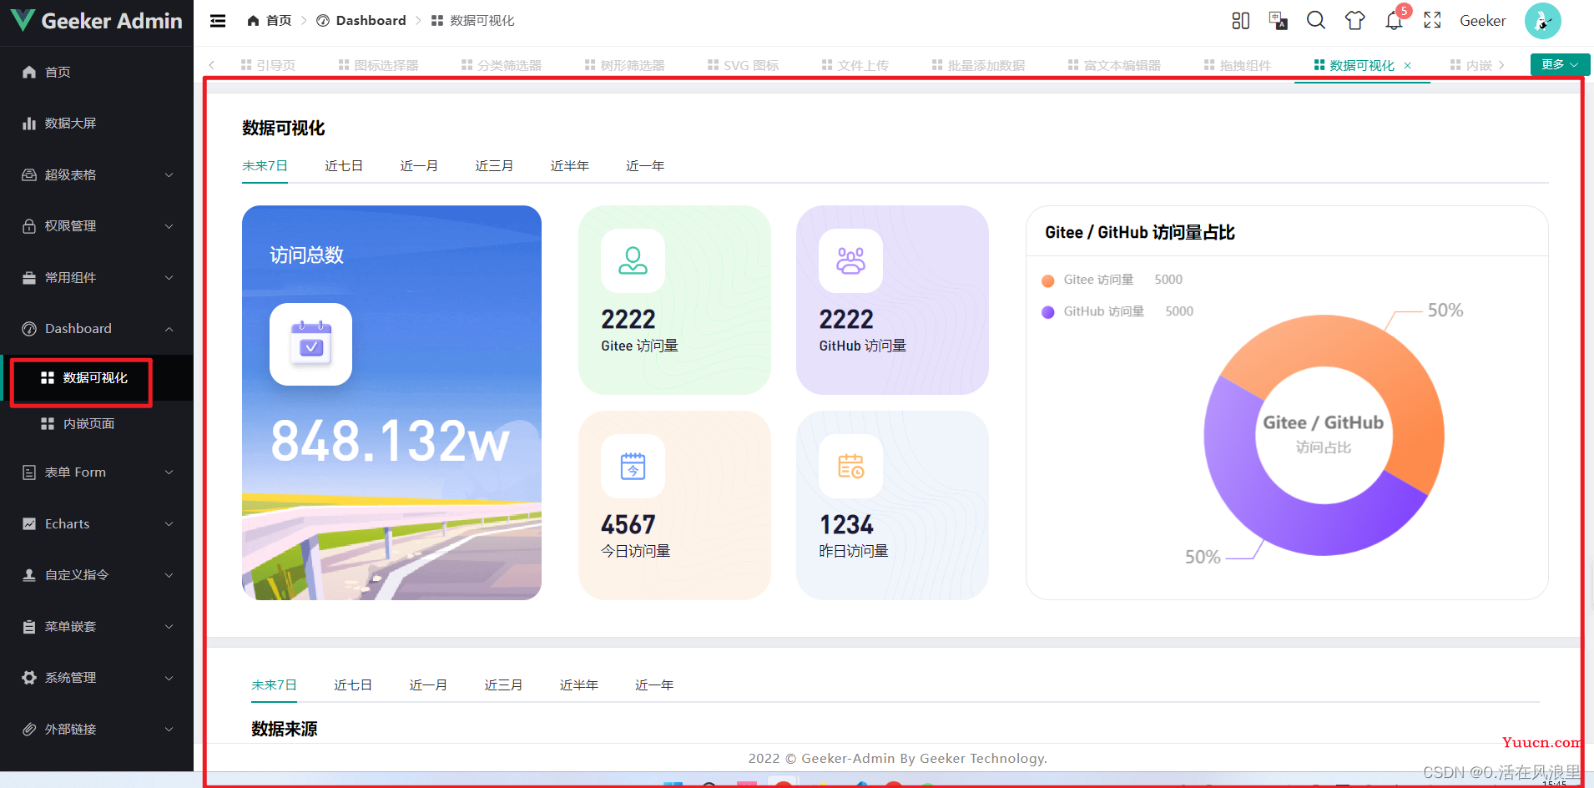Screen dimensions: 1594x788
Task: Switch to the 树形筛选器 tab
Action: [625, 65]
